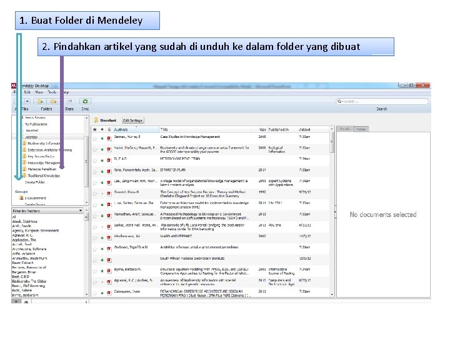Screen dimensions: 450x337
Task: Filter by author Architecture, Software
Action: 29,249
